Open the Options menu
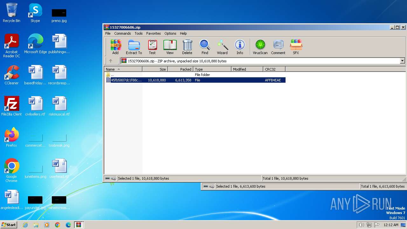 point(170,33)
